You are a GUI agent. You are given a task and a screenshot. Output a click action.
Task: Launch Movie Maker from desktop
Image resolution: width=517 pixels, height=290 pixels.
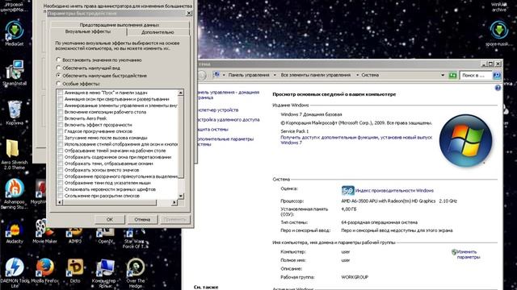(44, 232)
